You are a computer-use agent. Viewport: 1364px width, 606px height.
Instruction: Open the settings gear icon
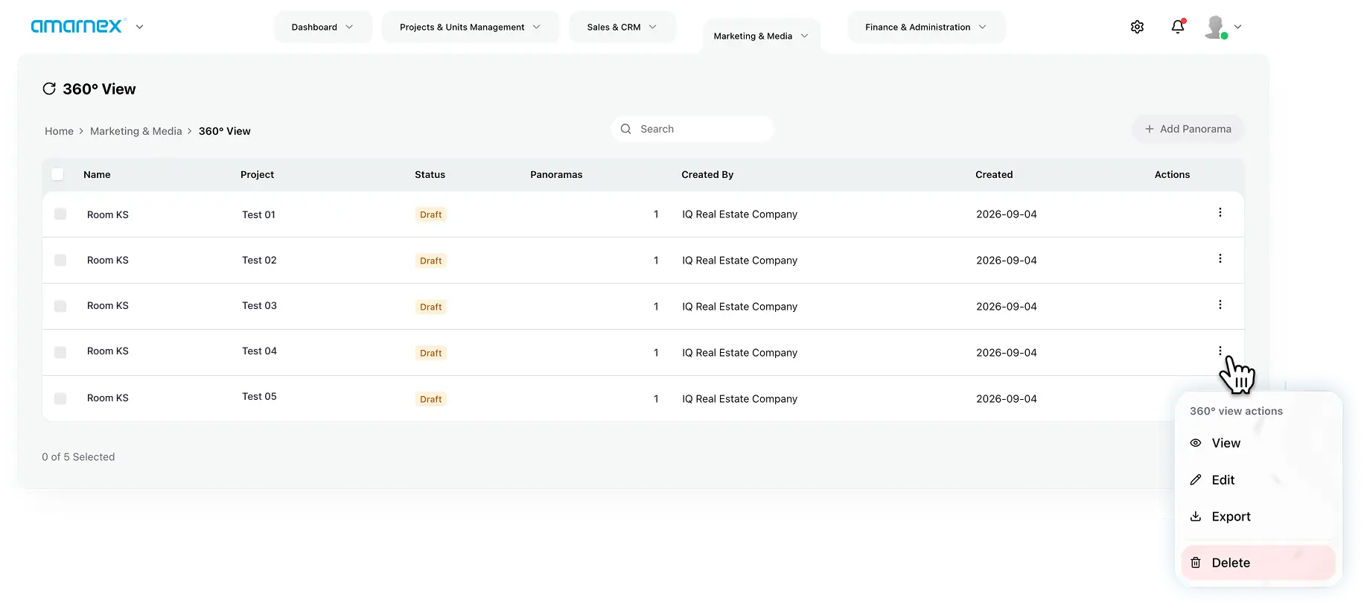1137,27
